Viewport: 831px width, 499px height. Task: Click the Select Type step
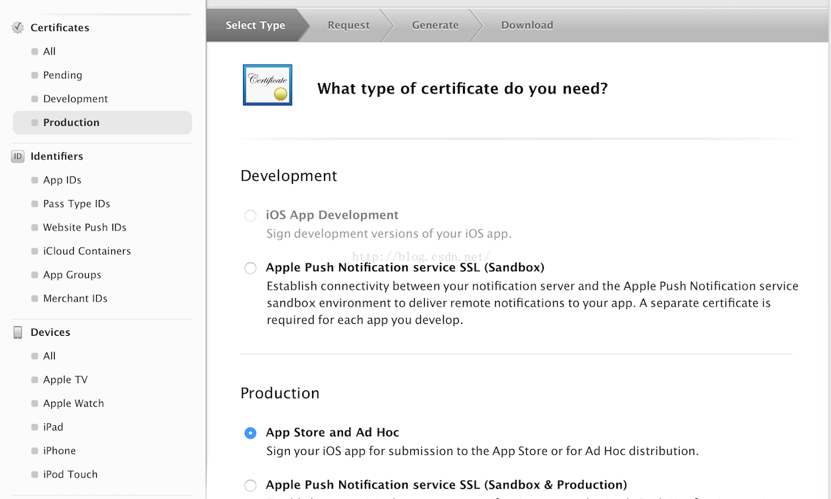[255, 26]
